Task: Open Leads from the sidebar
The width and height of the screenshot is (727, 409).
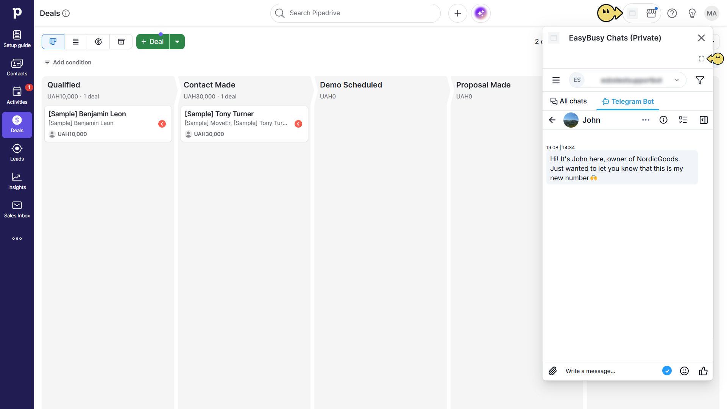Action: click(17, 153)
